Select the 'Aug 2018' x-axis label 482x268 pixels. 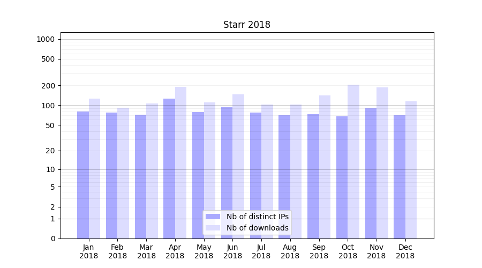[x=290, y=251]
